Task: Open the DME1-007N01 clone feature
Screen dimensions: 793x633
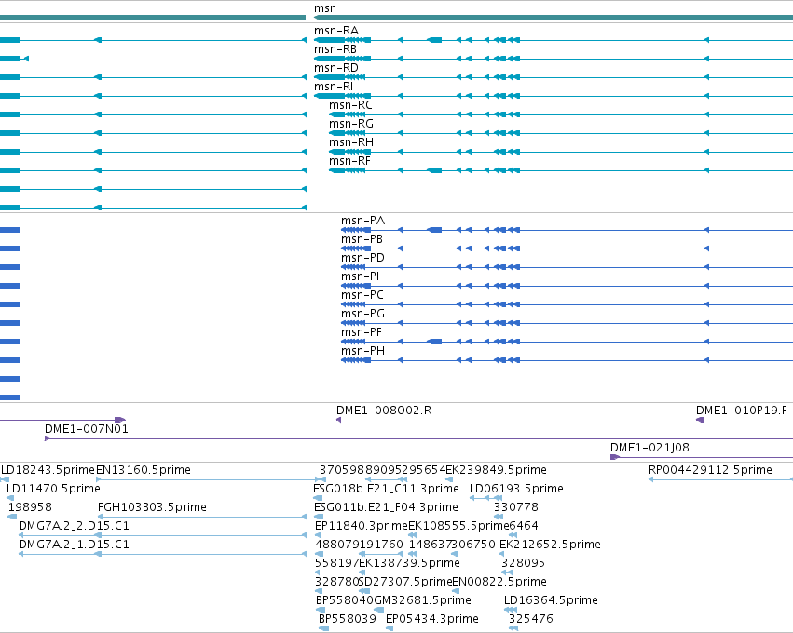Action: 87,430
